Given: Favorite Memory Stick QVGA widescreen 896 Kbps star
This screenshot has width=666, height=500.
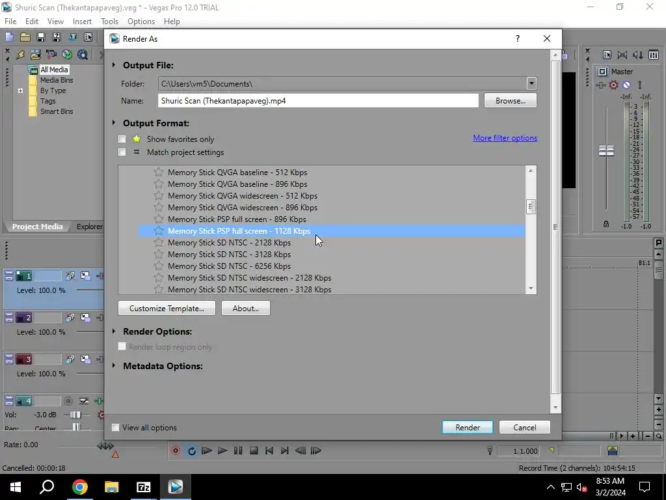Looking at the screenshot, I should [159, 208].
